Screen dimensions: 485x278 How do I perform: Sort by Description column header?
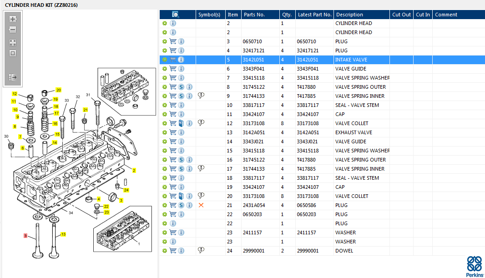(x=349, y=15)
